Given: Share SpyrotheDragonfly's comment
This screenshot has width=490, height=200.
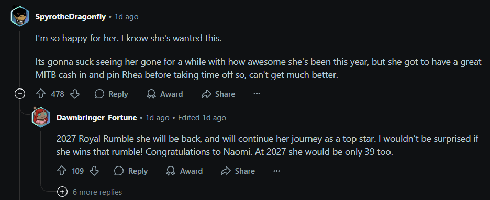Looking at the screenshot, I should pos(218,94).
